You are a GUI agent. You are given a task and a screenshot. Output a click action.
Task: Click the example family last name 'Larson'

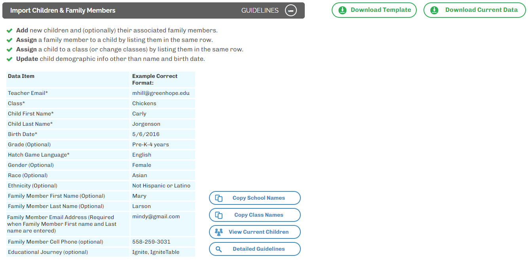pos(141,206)
